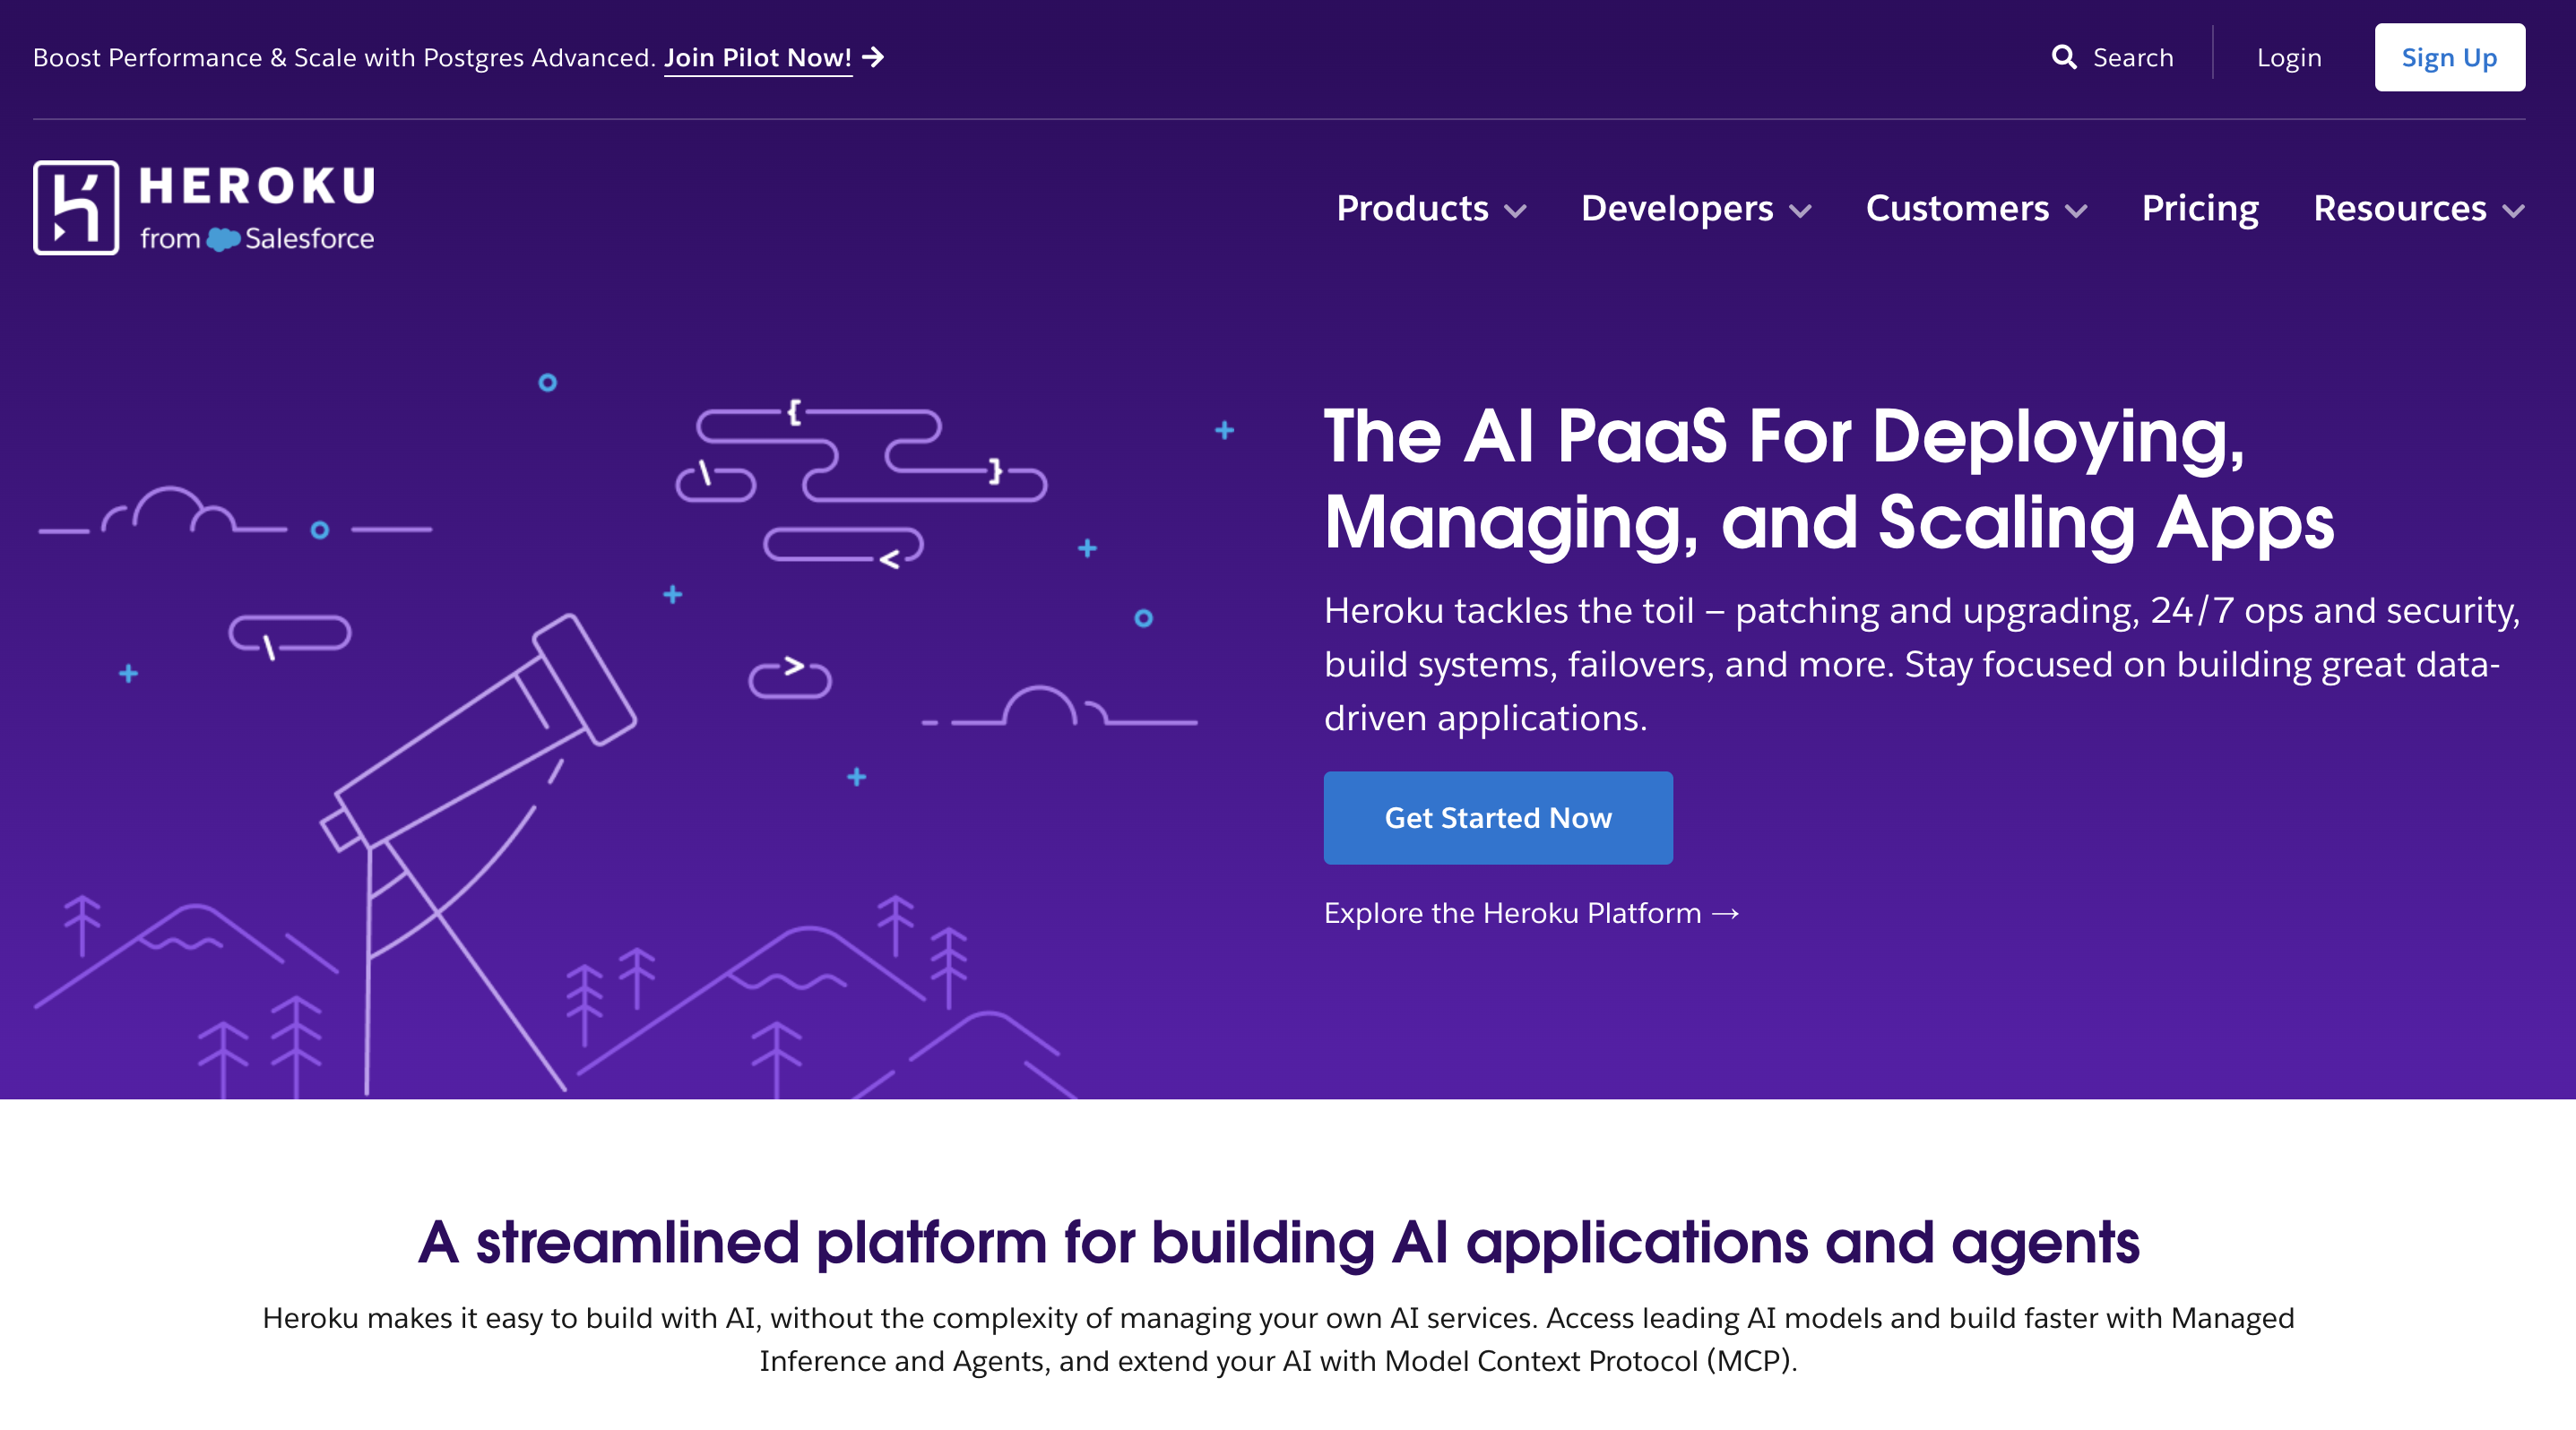
Task: Click the Sign Up button
Action: (2449, 57)
